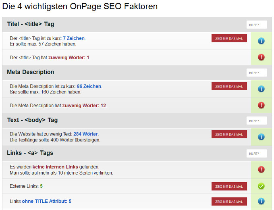Open HILFE? for the Meta Description section
This screenshot has width=274, height=210.
257,73
